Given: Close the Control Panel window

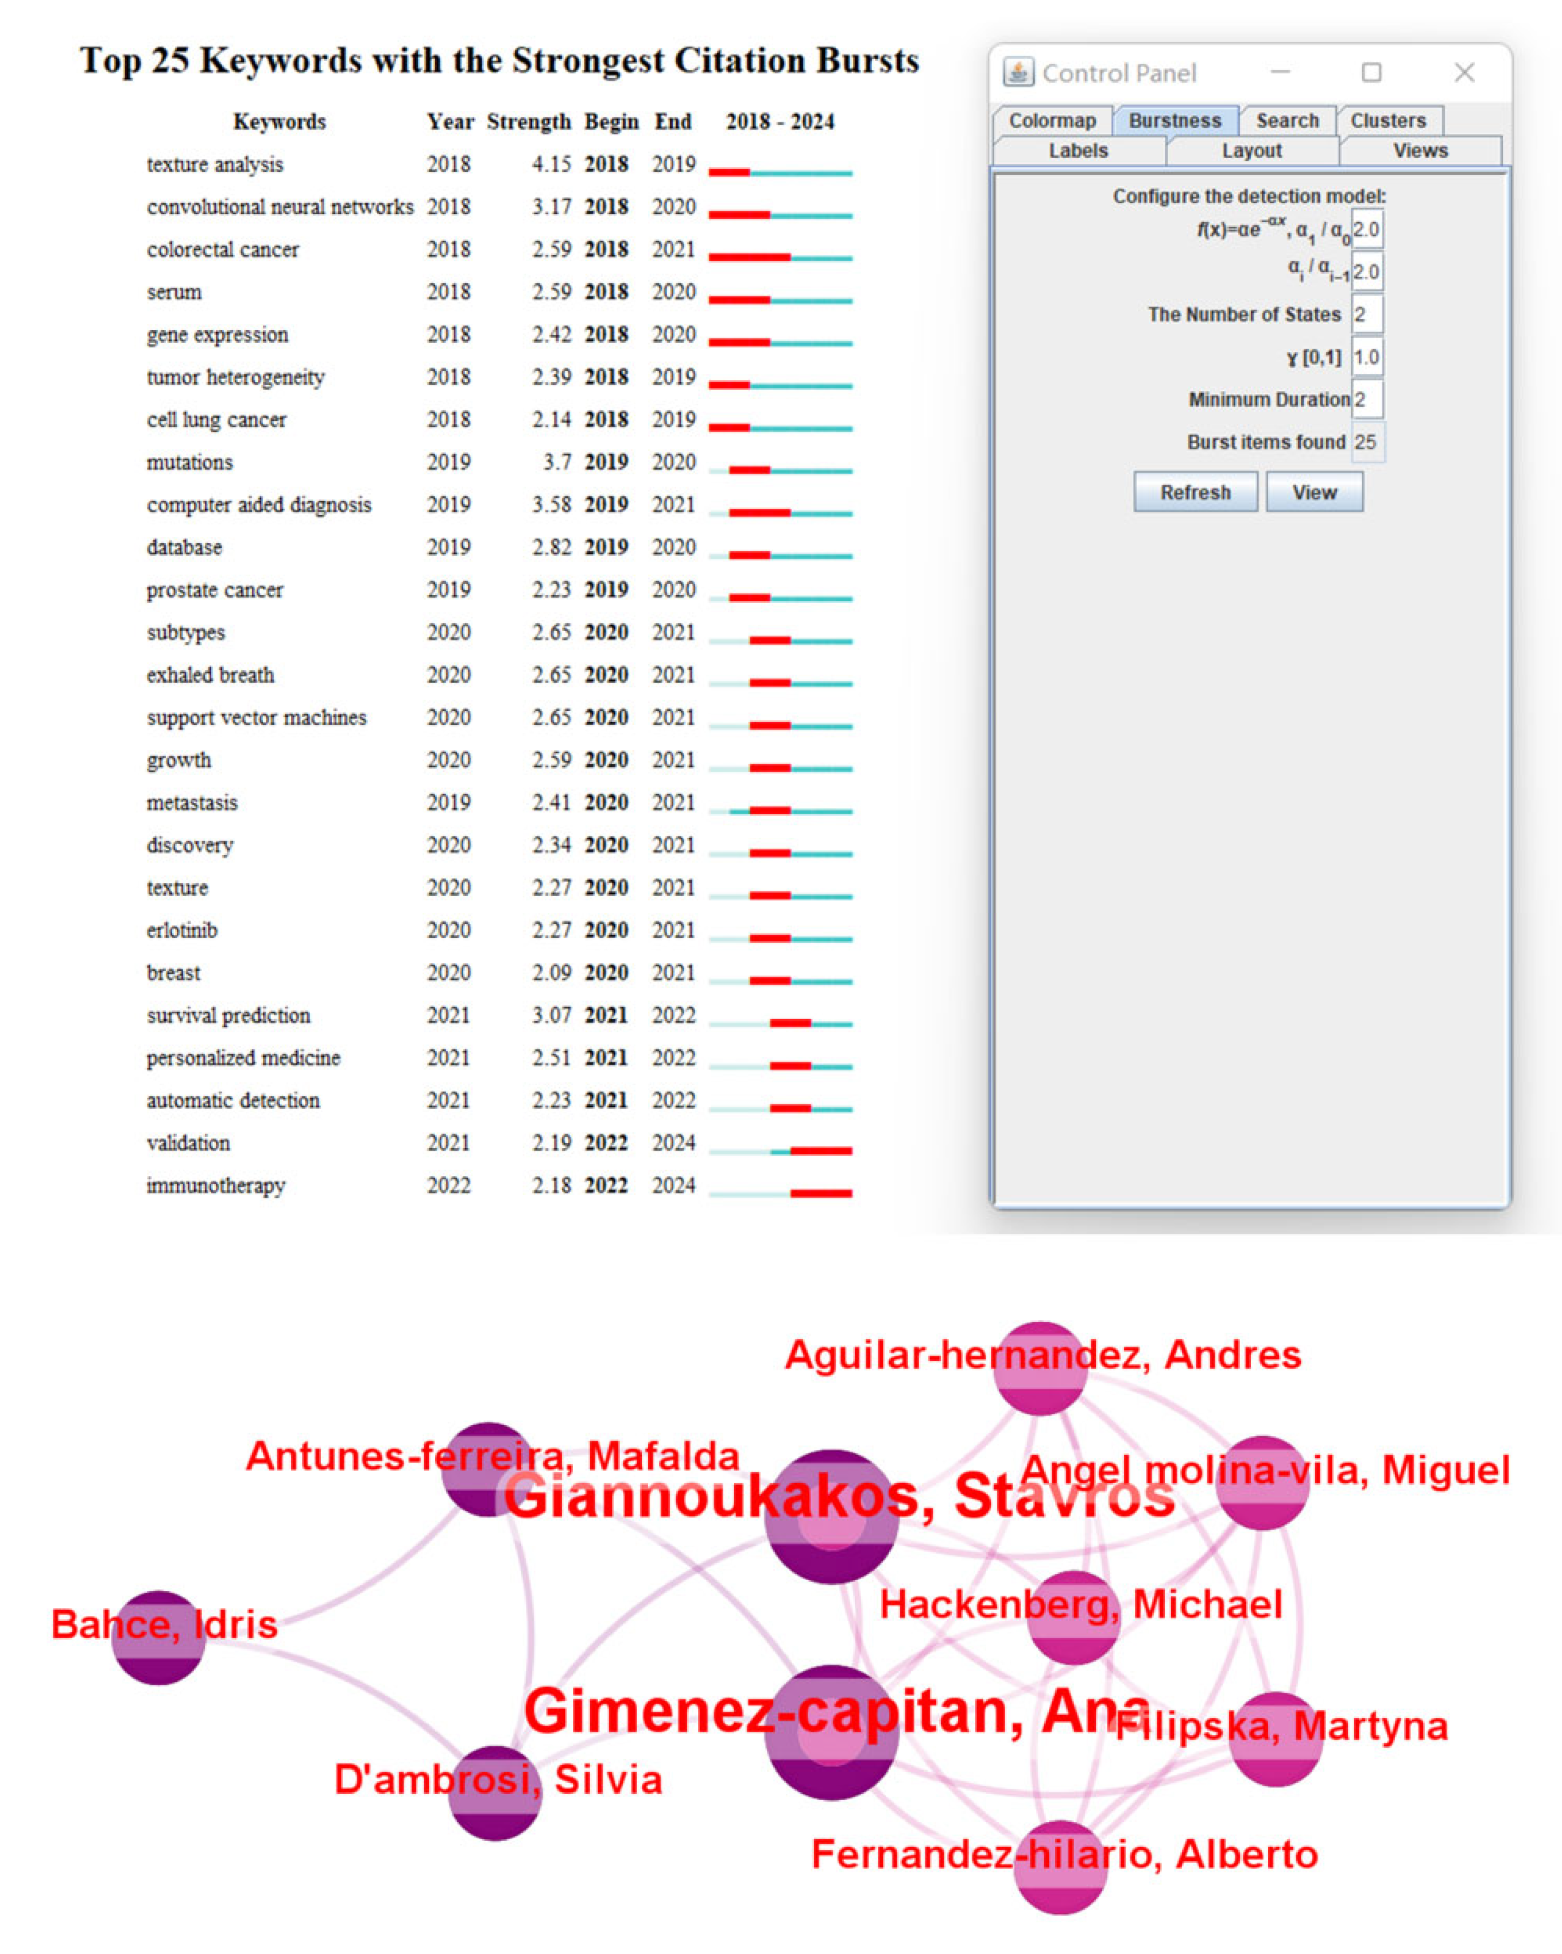Looking at the screenshot, I should [1464, 72].
